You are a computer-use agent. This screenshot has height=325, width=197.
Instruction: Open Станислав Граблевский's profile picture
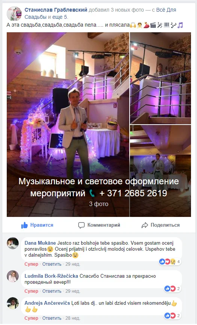[14, 14]
